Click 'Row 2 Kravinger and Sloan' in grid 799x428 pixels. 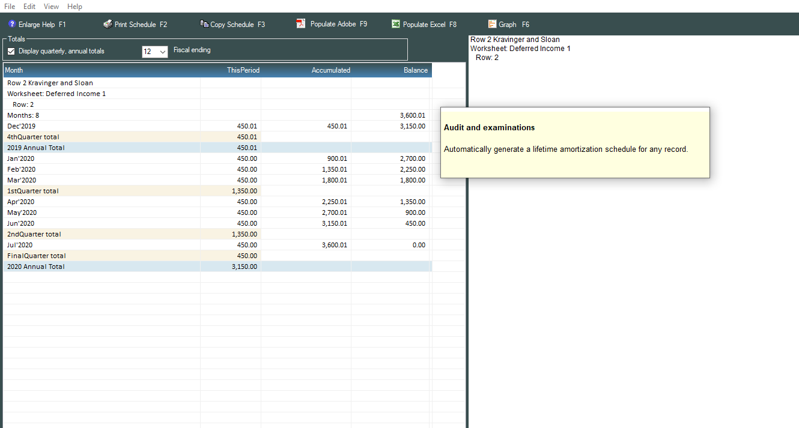pyautogui.click(x=50, y=83)
